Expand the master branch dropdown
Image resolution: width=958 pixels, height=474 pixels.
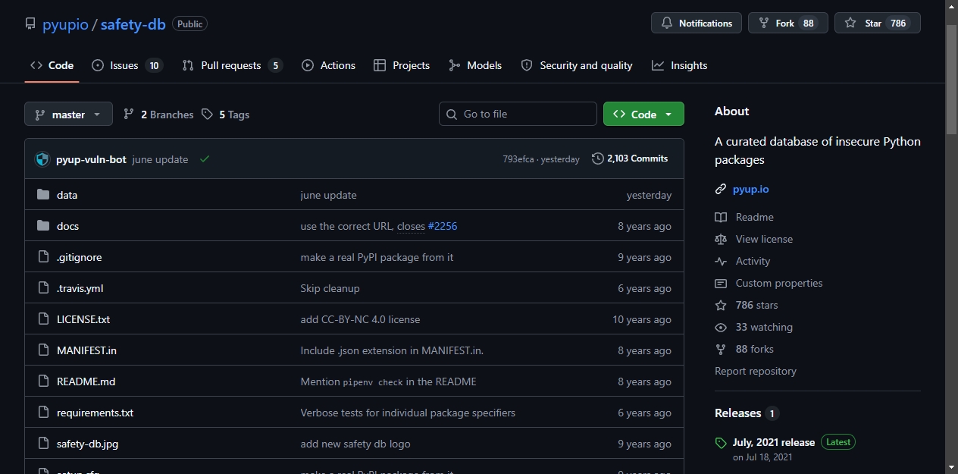[68, 114]
